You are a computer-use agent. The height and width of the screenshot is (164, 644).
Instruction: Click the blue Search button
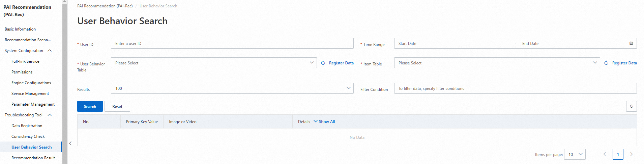[90, 106]
